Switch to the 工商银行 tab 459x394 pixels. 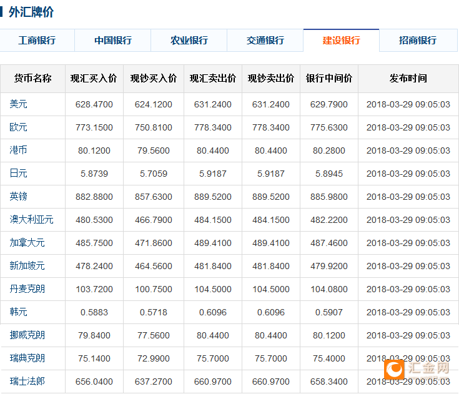(37, 40)
